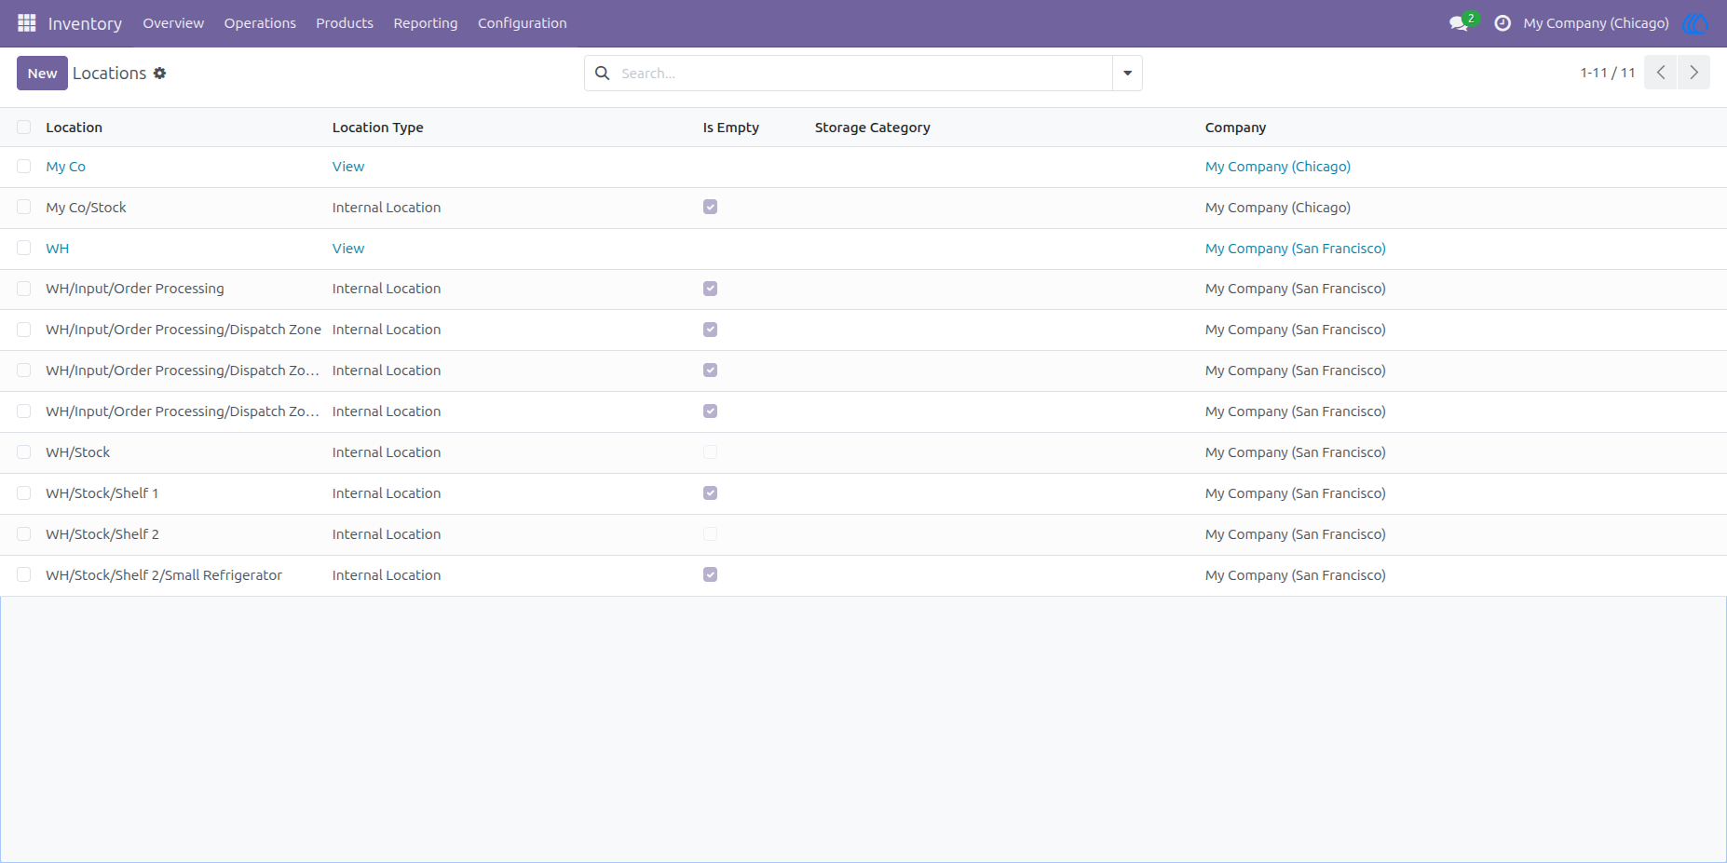Open the Overview menu
Viewport: 1727px width, 863px height.
coord(173,23)
